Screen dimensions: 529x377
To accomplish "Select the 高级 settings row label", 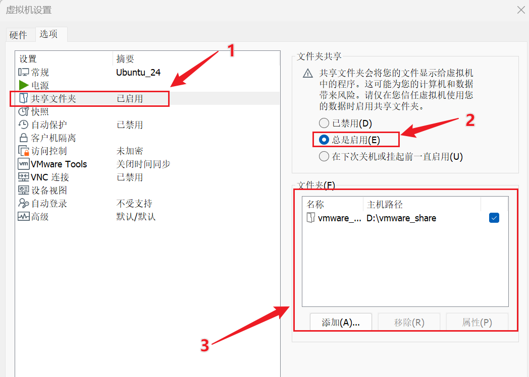I will [40, 217].
